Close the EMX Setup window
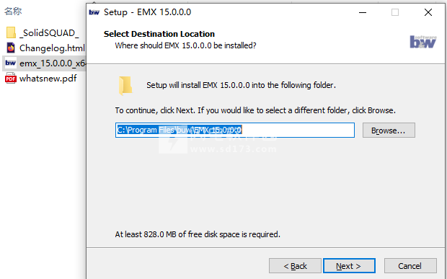The height and width of the screenshot is (279, 447). [x=428, y=12]
